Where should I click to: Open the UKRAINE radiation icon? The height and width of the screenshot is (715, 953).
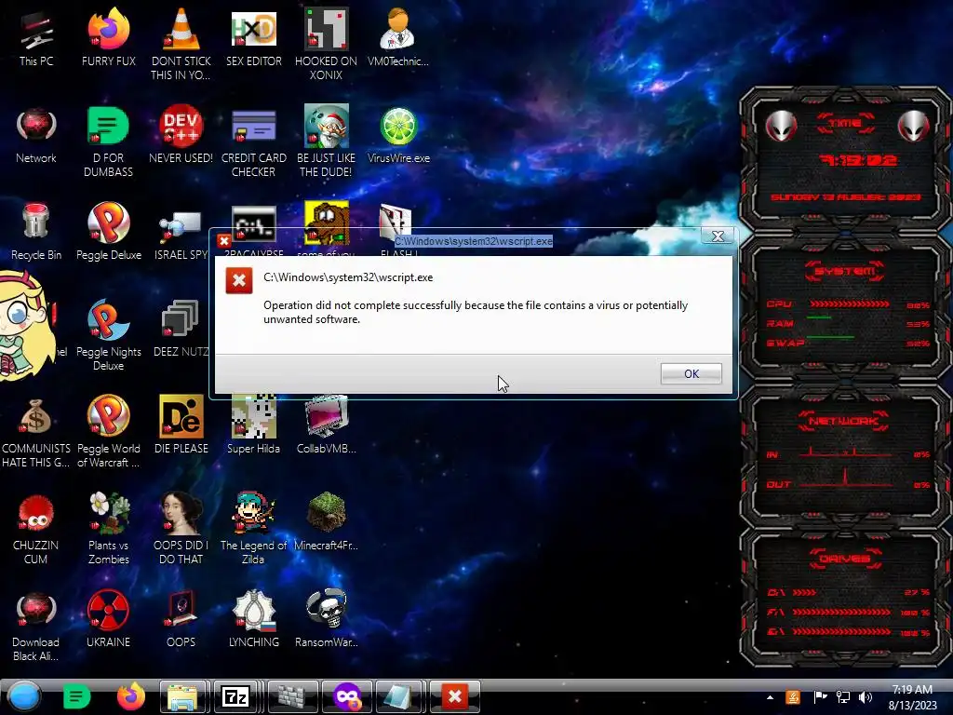[108, 619]
